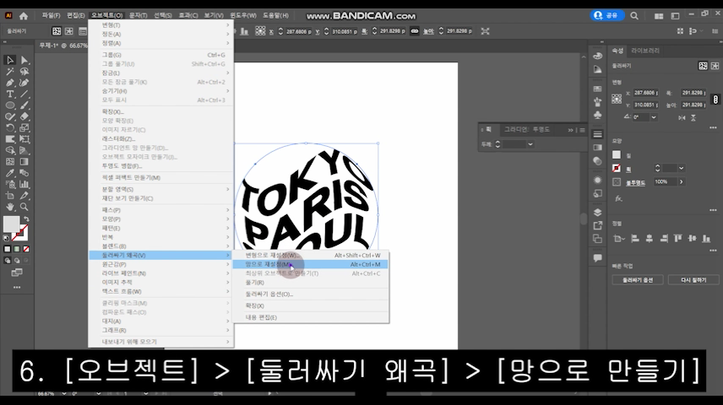Show more options in Appearance section
Screen dimensions: 723x405
coord(713,210)
